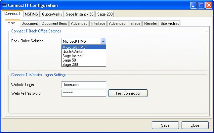Screen dimensions: 214x133
Task: Pick QuoteWerks in the Back Office list
Action: pyautogui.click(x=84, y=52)
